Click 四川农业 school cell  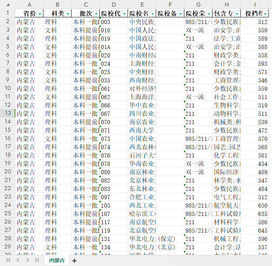click(x=142, y=113)
